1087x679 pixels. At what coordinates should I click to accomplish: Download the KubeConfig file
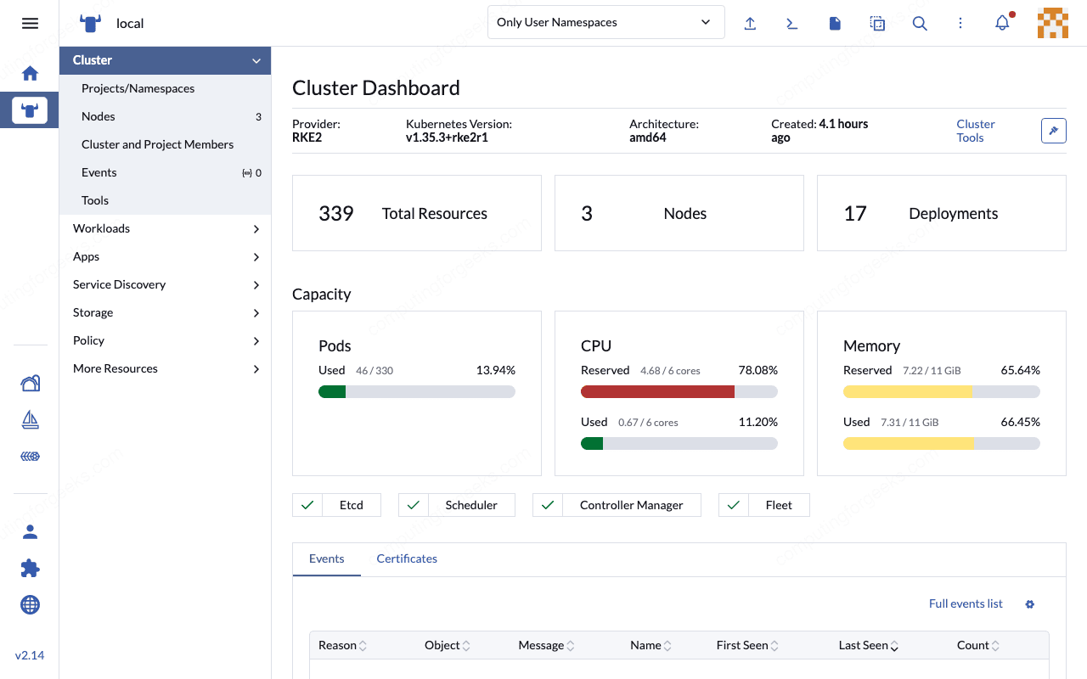click(x=835, y=23)
